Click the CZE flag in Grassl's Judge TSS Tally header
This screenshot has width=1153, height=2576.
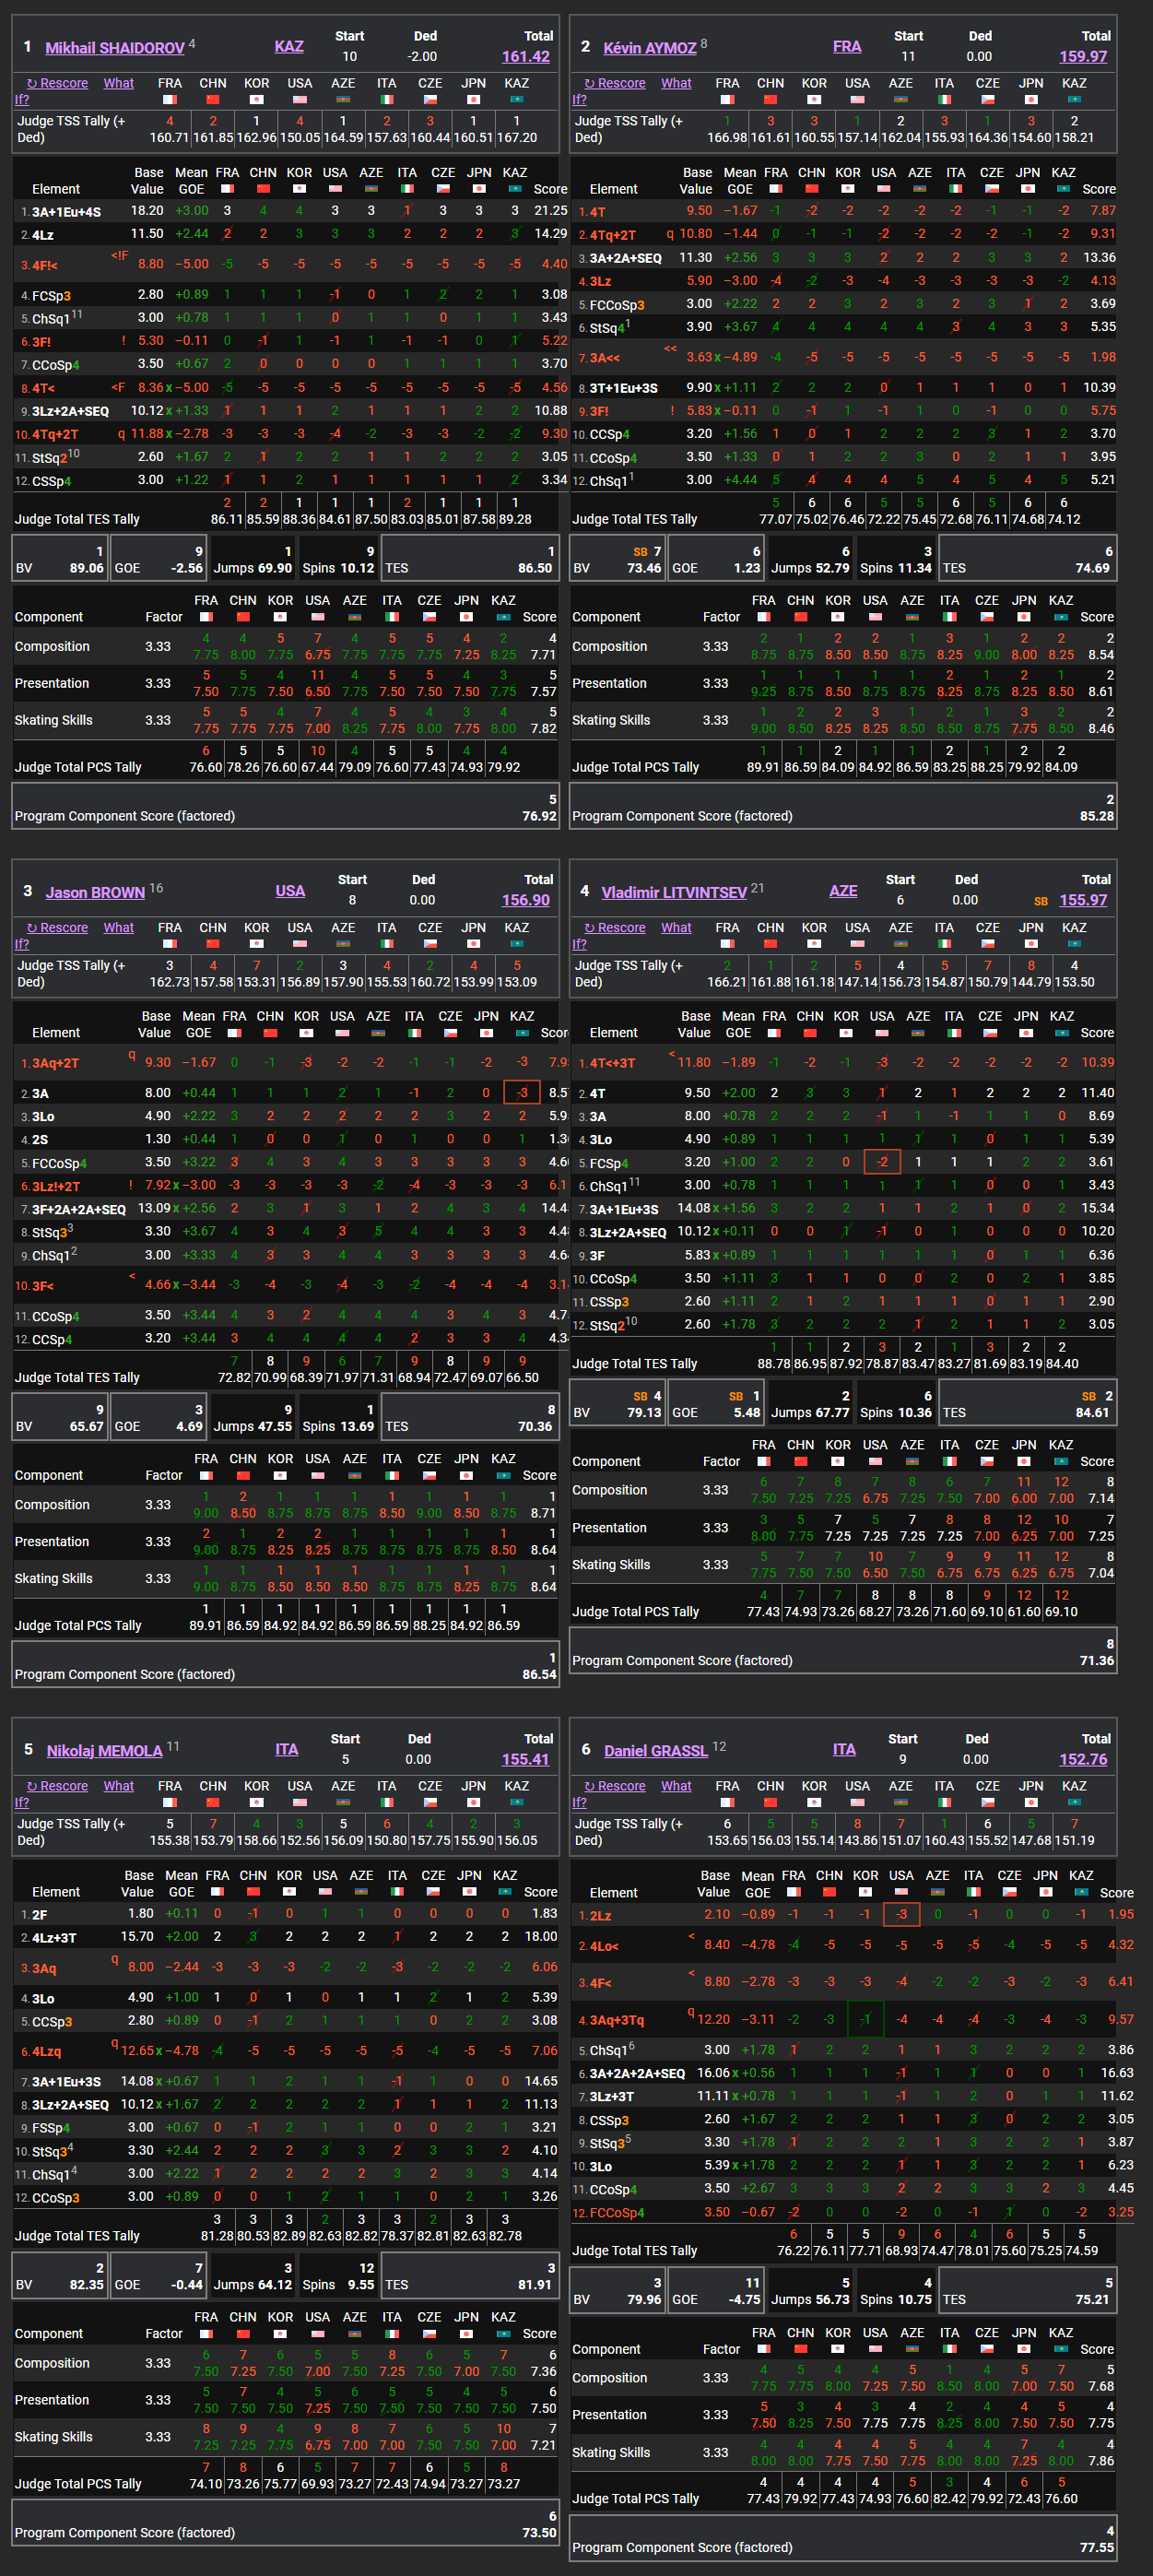click(x=987, y=1803)
